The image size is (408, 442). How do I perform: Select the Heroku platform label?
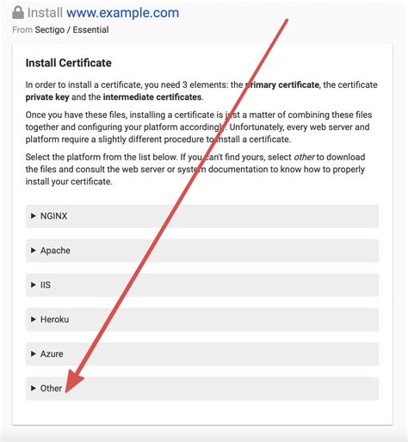(x=54, y=320)
